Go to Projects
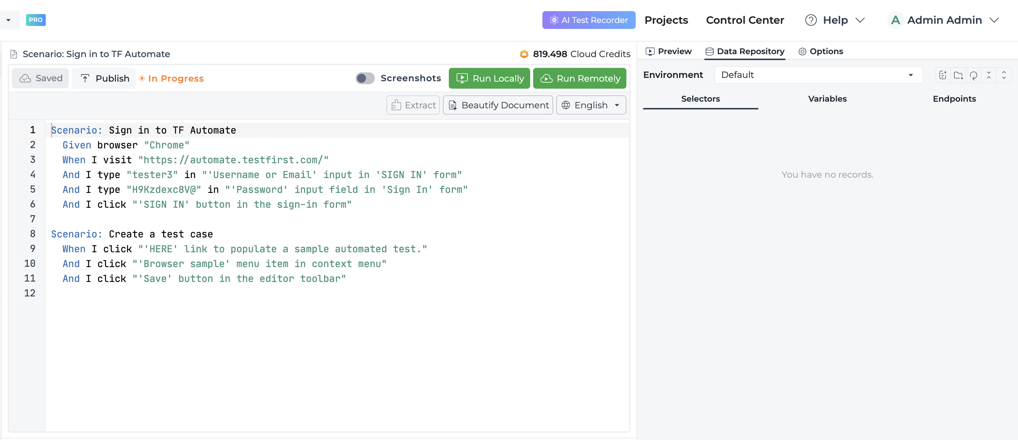 666,20
